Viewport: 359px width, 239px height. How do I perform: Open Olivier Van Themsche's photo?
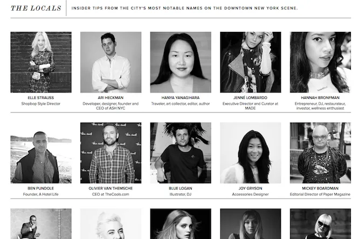(x=111, y=153)
